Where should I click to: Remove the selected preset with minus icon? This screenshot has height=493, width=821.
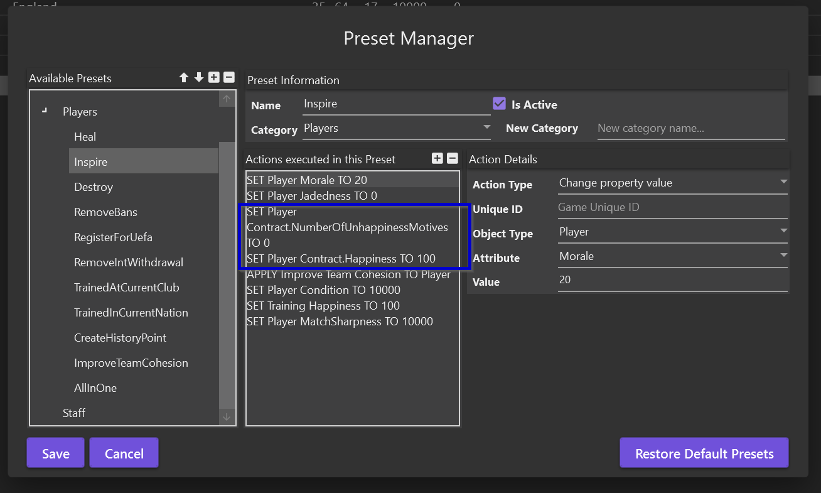point(229,77)
